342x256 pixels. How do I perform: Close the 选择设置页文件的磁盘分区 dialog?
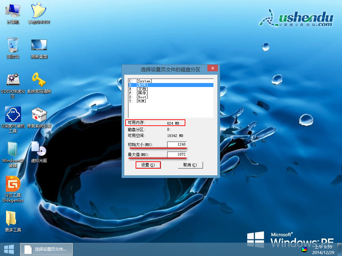[213, 68]
